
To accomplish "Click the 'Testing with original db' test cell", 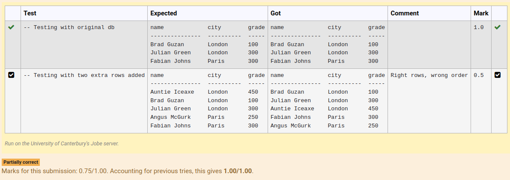I will (69, 27).
